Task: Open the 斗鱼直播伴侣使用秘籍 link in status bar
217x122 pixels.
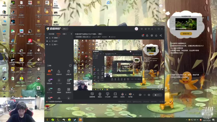Action: pyautogui.click(x=55, y=102)
